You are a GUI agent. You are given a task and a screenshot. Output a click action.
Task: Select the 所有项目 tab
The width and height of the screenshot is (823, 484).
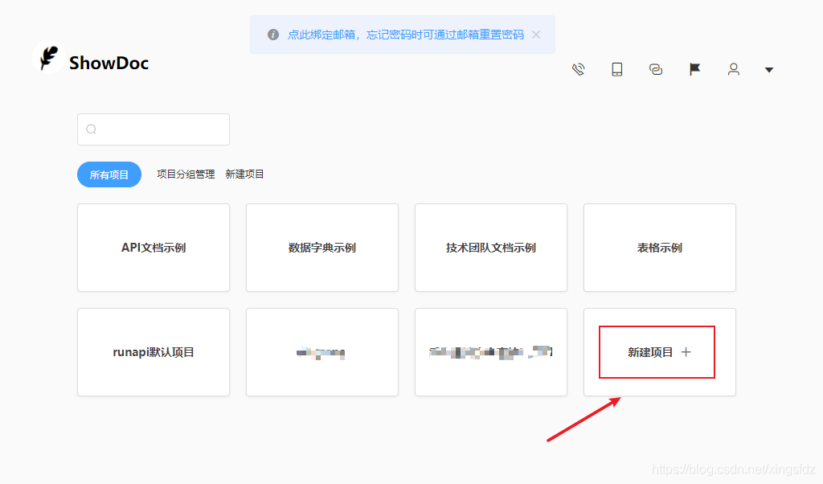pos(109,174)
